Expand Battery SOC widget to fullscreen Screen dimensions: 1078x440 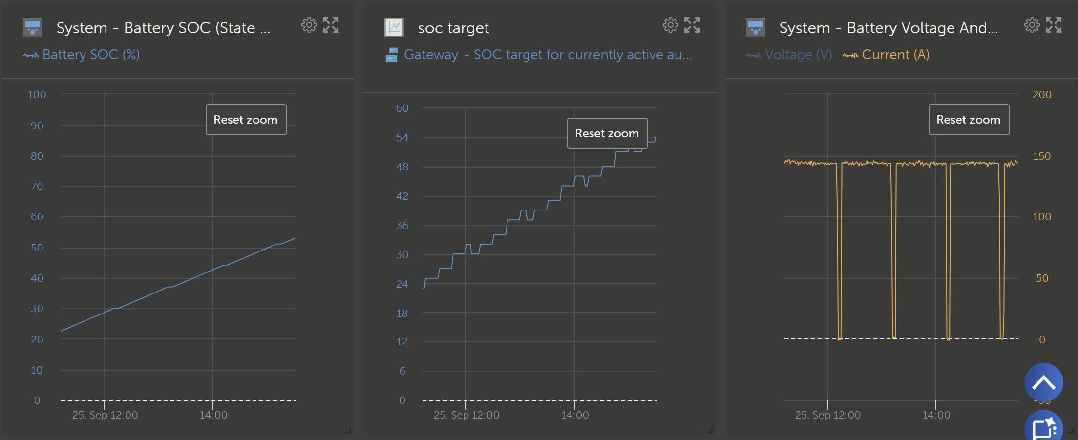[x=331, y=25]
